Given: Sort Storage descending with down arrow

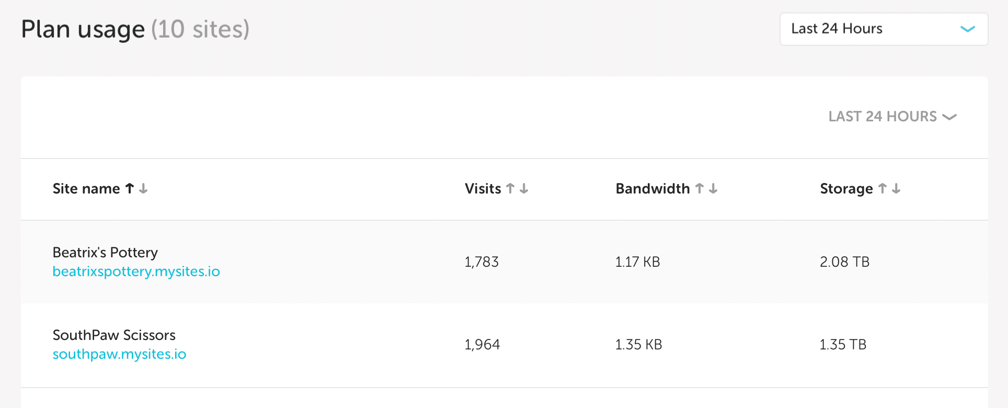Looking at the screenshot, I should [896, 188].
